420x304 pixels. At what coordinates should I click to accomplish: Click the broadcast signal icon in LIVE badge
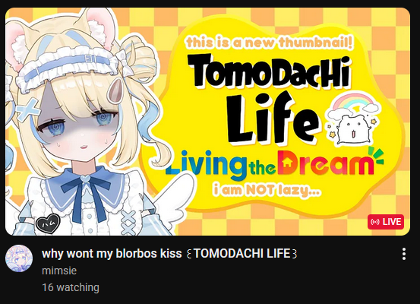click(x=375, y=222)
